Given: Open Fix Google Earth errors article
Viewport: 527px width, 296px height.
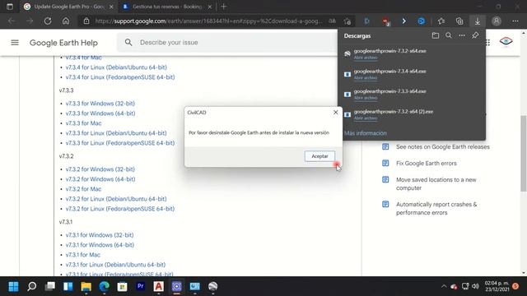Looking at the screenshot, I should [x=427, y=164].
